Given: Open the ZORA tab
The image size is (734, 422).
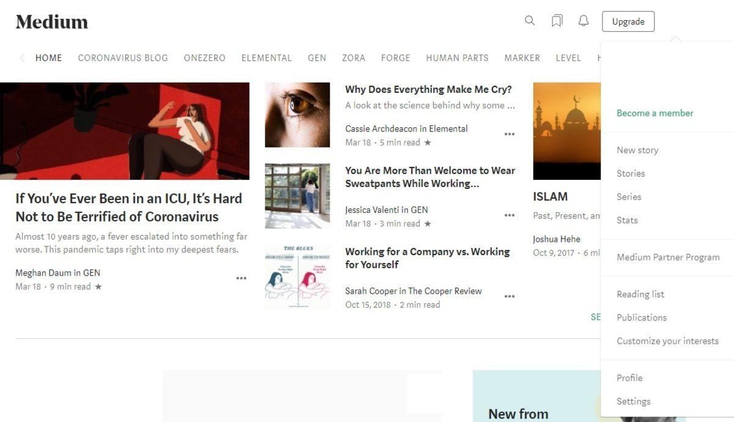Looking at the screenshot, I should point(354,57).
